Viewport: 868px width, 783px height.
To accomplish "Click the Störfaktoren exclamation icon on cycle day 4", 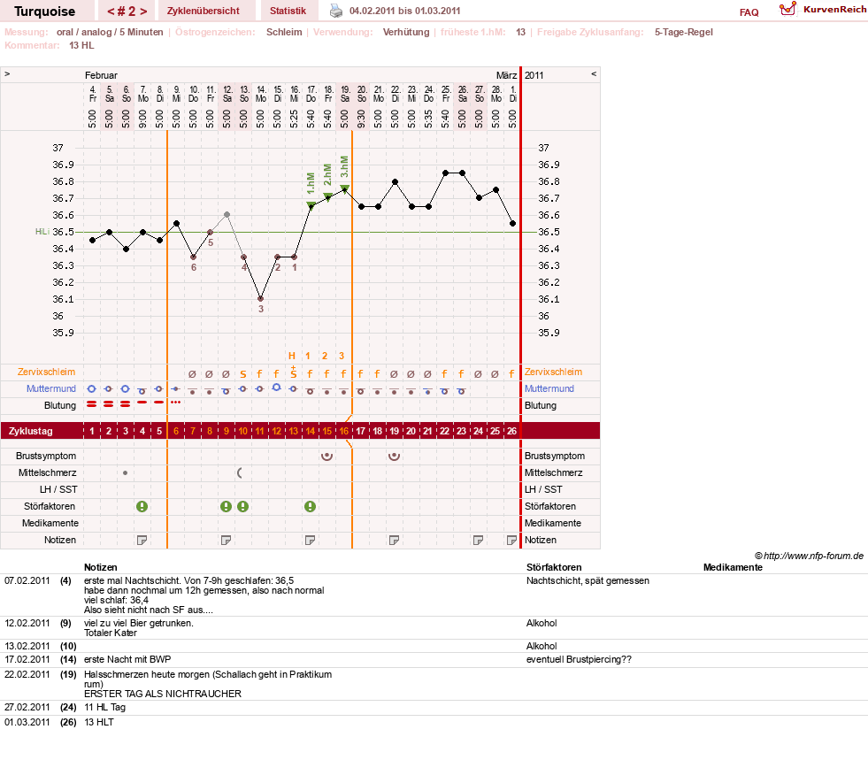I will click(x=142, y=506).
